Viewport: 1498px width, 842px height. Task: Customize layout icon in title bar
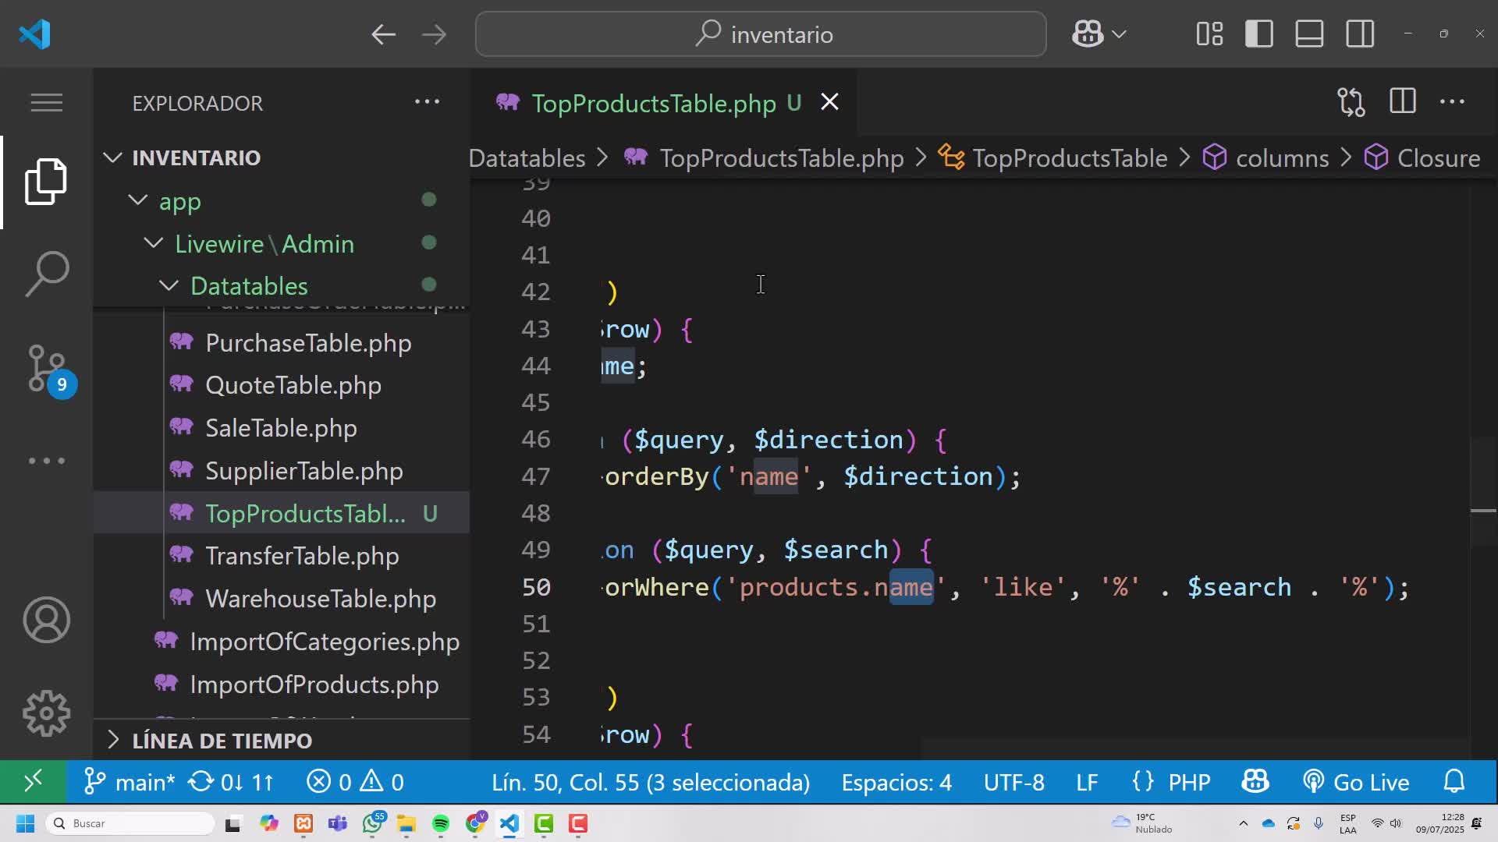(1209, 34)
